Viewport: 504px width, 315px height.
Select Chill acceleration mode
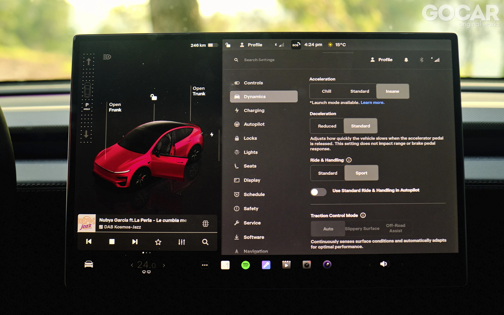[326, 91]
